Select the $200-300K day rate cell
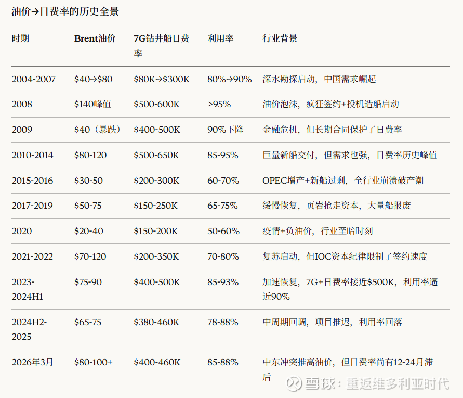 [156, 181]
